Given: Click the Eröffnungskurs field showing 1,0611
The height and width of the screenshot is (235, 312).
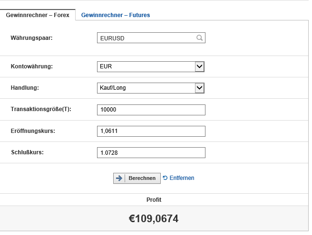Looking at the screenshot, I should (x=151, y=131).
